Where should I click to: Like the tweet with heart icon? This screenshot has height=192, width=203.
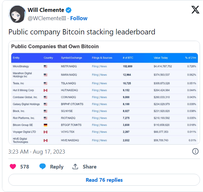click(x=13, y=167)
